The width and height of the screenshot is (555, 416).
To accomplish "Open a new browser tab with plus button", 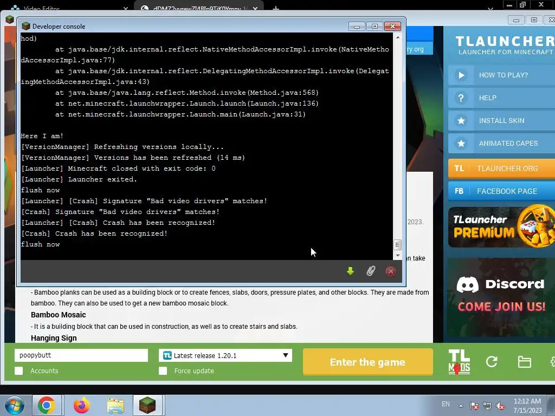I will tap(276, 8).
